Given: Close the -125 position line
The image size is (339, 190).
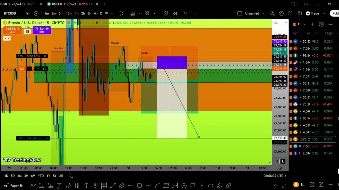Looking at the screenshot, I should click(29, 69).
